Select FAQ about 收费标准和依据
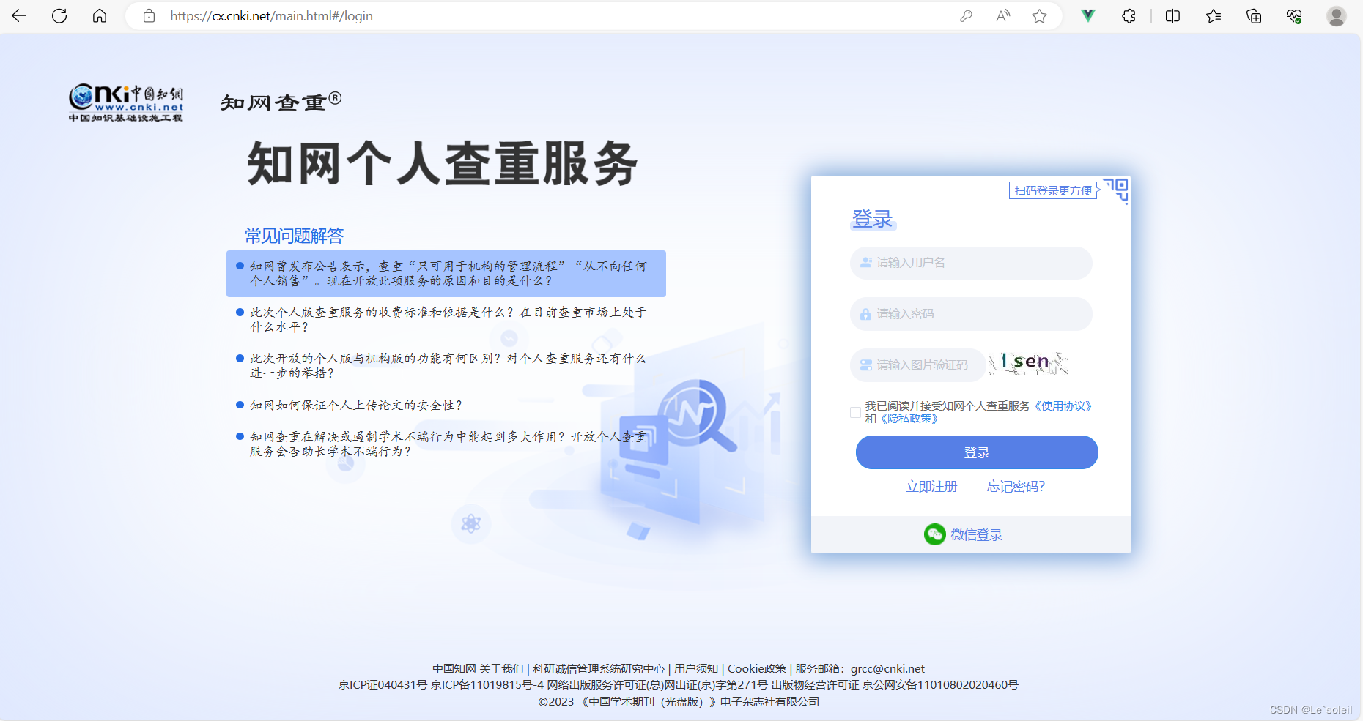Viewport: 1363px width, 721px height. (x=446, y=320)
